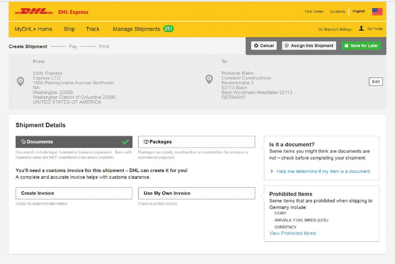
Task: Select the United States flag icon
Action: 377,12
